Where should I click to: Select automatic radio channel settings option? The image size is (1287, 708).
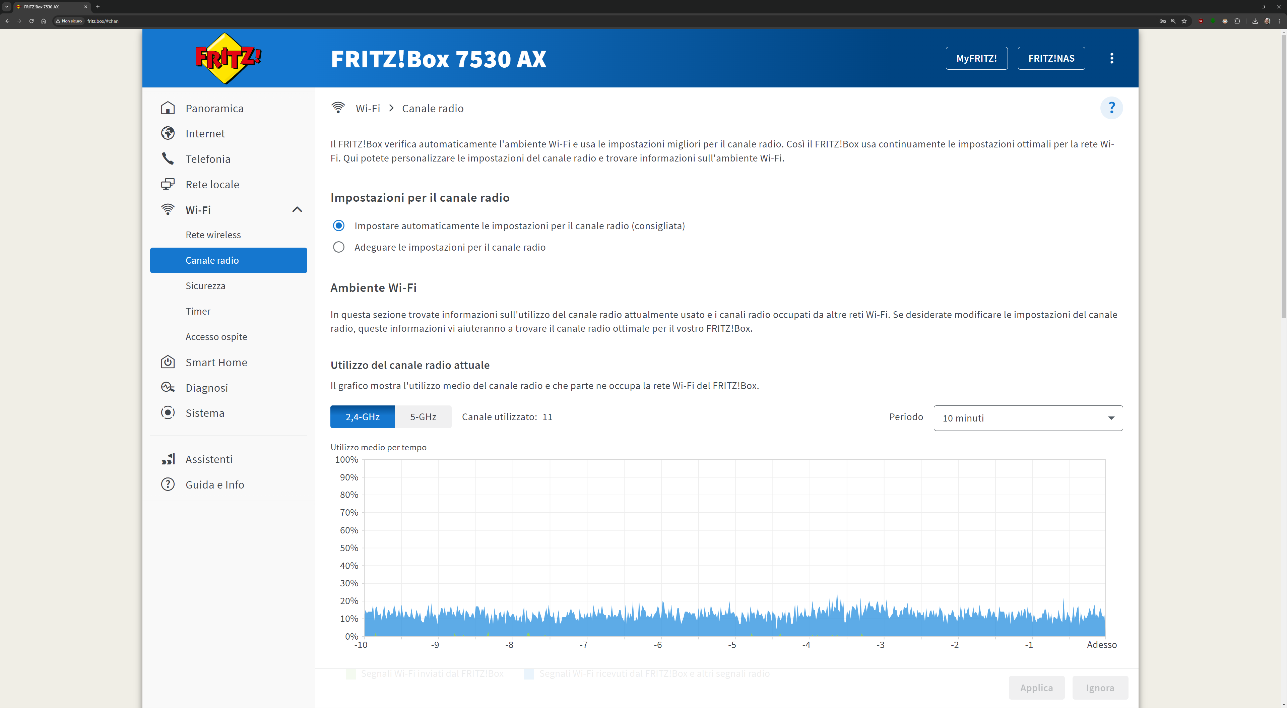[339, 226]
